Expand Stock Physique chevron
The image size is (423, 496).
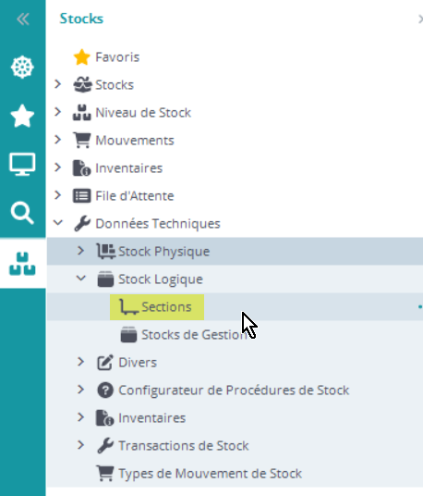(80, 251)
